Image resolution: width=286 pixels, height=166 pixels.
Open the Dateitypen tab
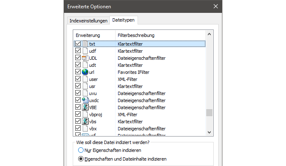[124, 20]
